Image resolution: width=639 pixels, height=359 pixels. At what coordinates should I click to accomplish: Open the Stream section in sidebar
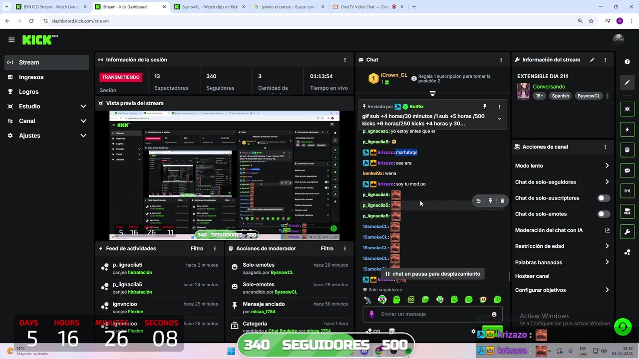coord(47,62)
